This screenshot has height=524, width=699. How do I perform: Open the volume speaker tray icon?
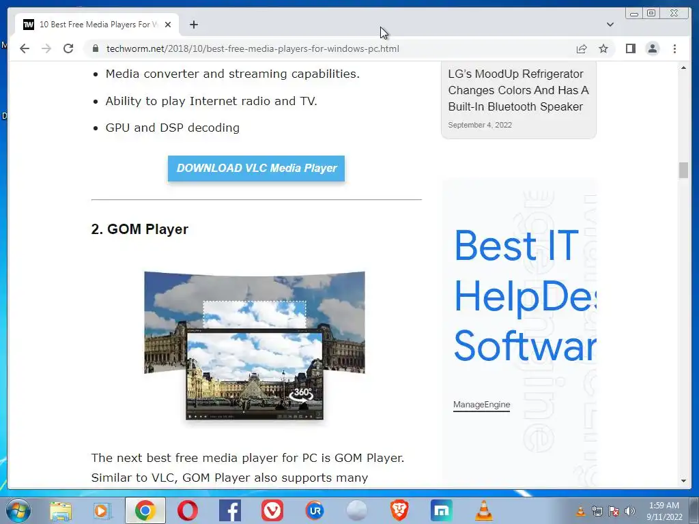pos(630,510)
